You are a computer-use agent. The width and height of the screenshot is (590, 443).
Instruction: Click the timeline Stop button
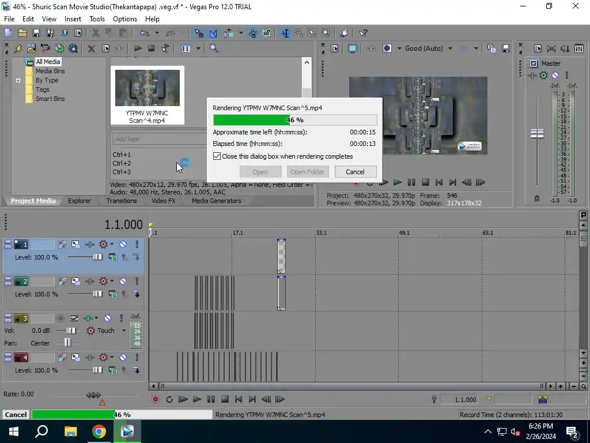pos(225,399)
